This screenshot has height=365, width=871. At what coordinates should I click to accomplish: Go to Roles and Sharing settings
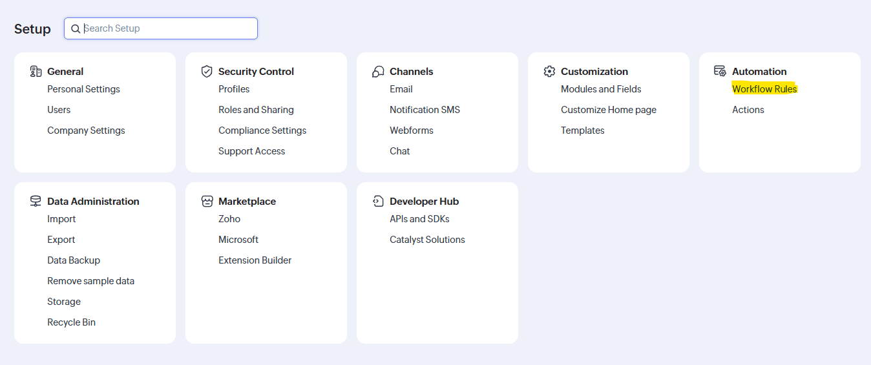[256, 110]
